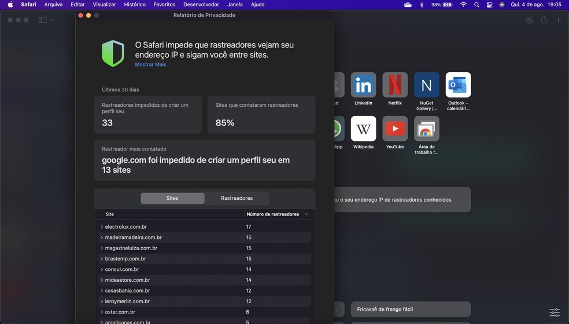Click the Bluetooth status icon
569x324 pixels.
[x=422, y=5]
